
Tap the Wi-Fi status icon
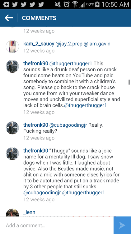tap(75, 4)
